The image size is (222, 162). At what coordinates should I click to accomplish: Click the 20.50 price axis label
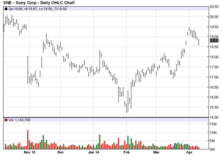214,7
